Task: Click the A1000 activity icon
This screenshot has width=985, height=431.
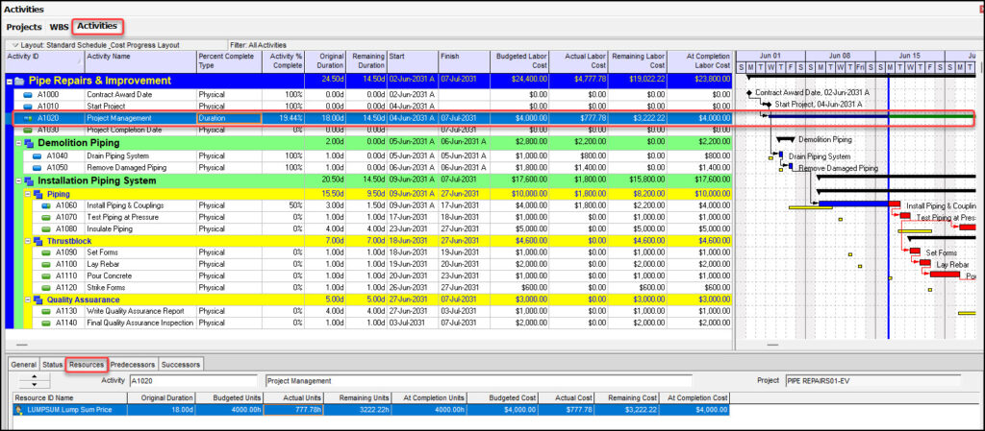Action: tap(28, 95)
